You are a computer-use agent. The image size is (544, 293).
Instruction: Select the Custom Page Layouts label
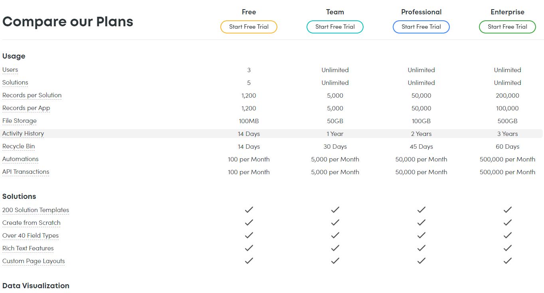point(34,261)
